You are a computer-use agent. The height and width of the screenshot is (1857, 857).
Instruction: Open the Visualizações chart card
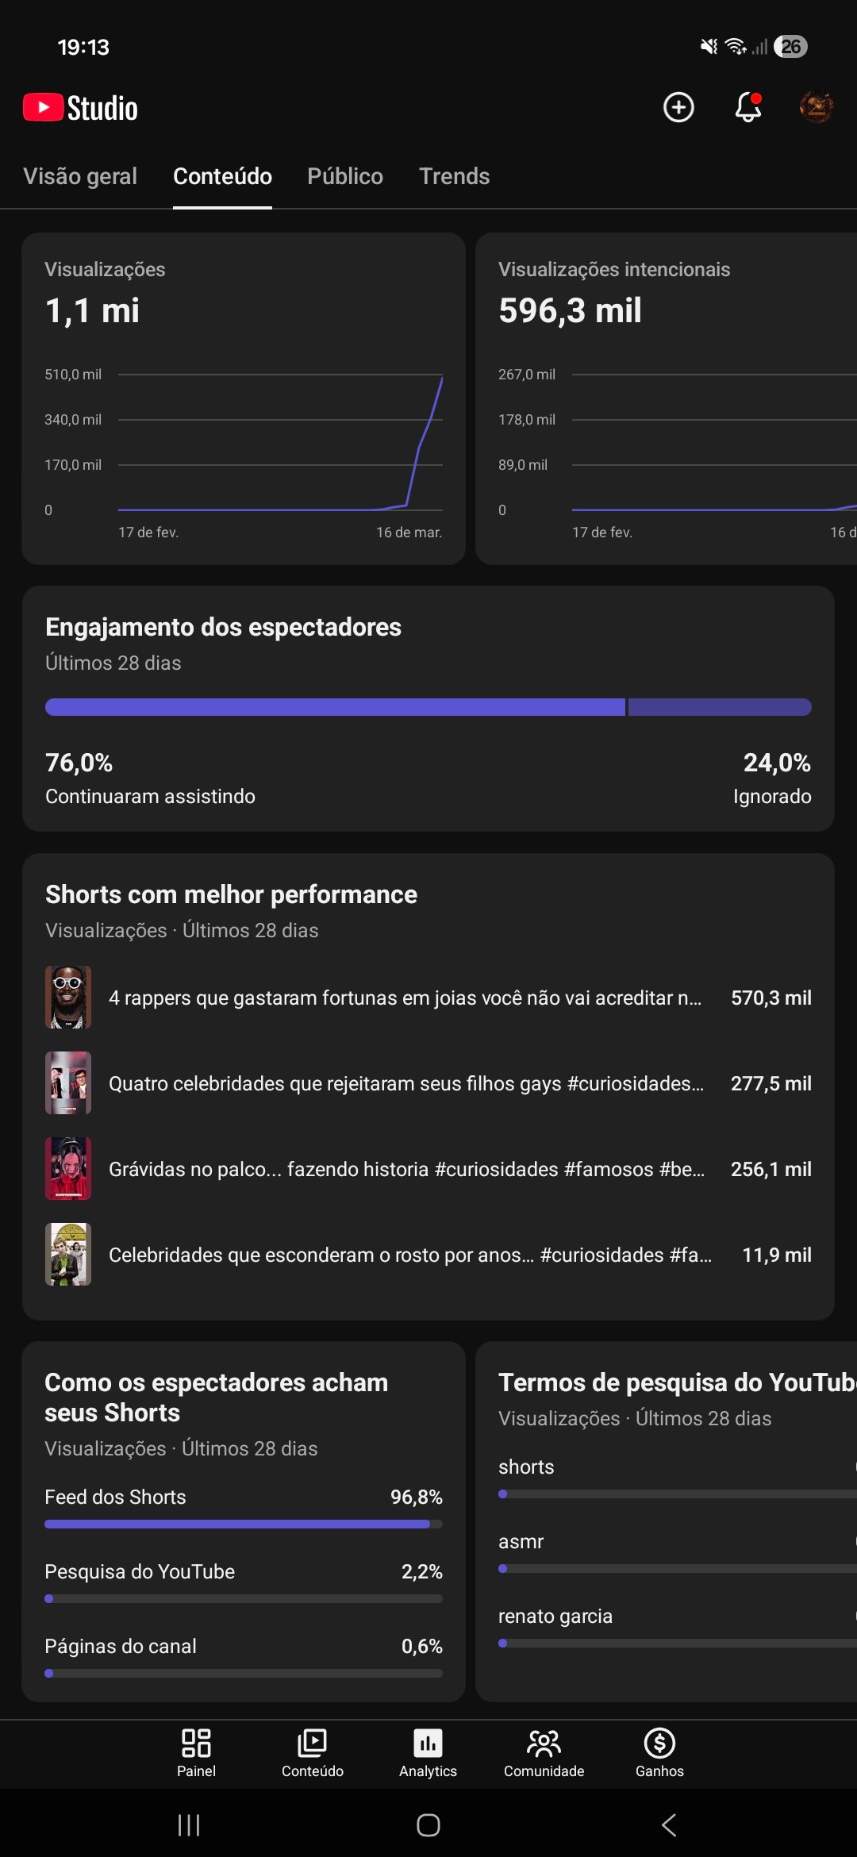[243, 398]
